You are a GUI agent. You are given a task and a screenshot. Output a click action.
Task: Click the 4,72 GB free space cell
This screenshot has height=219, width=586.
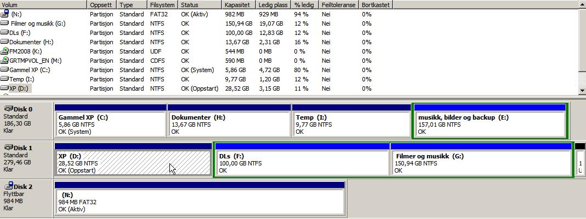(x=269, y=70)
